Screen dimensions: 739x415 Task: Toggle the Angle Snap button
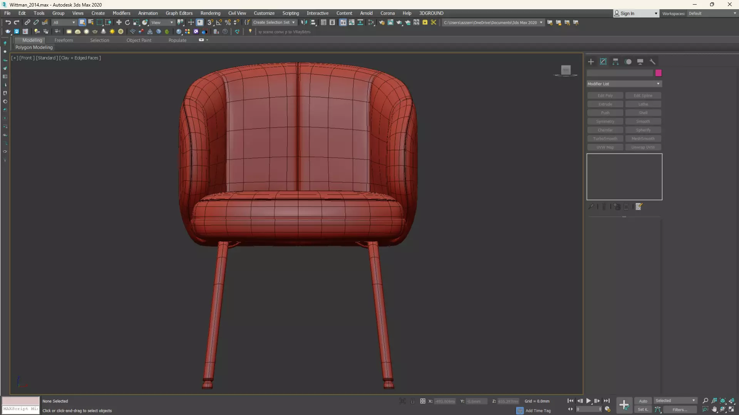pyautogui.click(x=219, y=22)
